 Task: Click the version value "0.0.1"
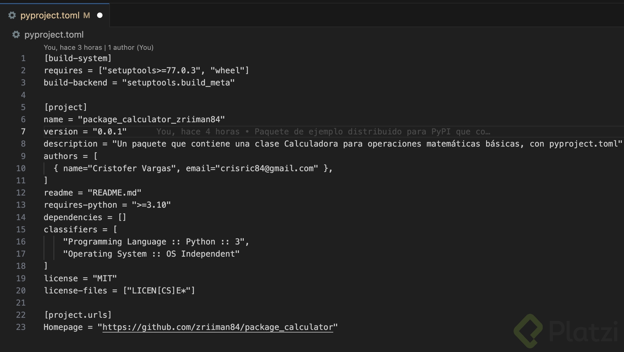tap(110, 132)
